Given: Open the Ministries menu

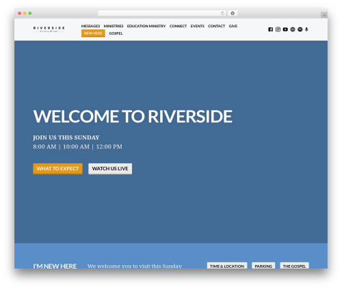Looking at the screenshot, I should (x=114, y=26).
